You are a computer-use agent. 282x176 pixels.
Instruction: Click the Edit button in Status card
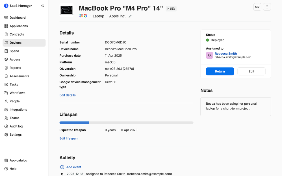tap(251, 71)
